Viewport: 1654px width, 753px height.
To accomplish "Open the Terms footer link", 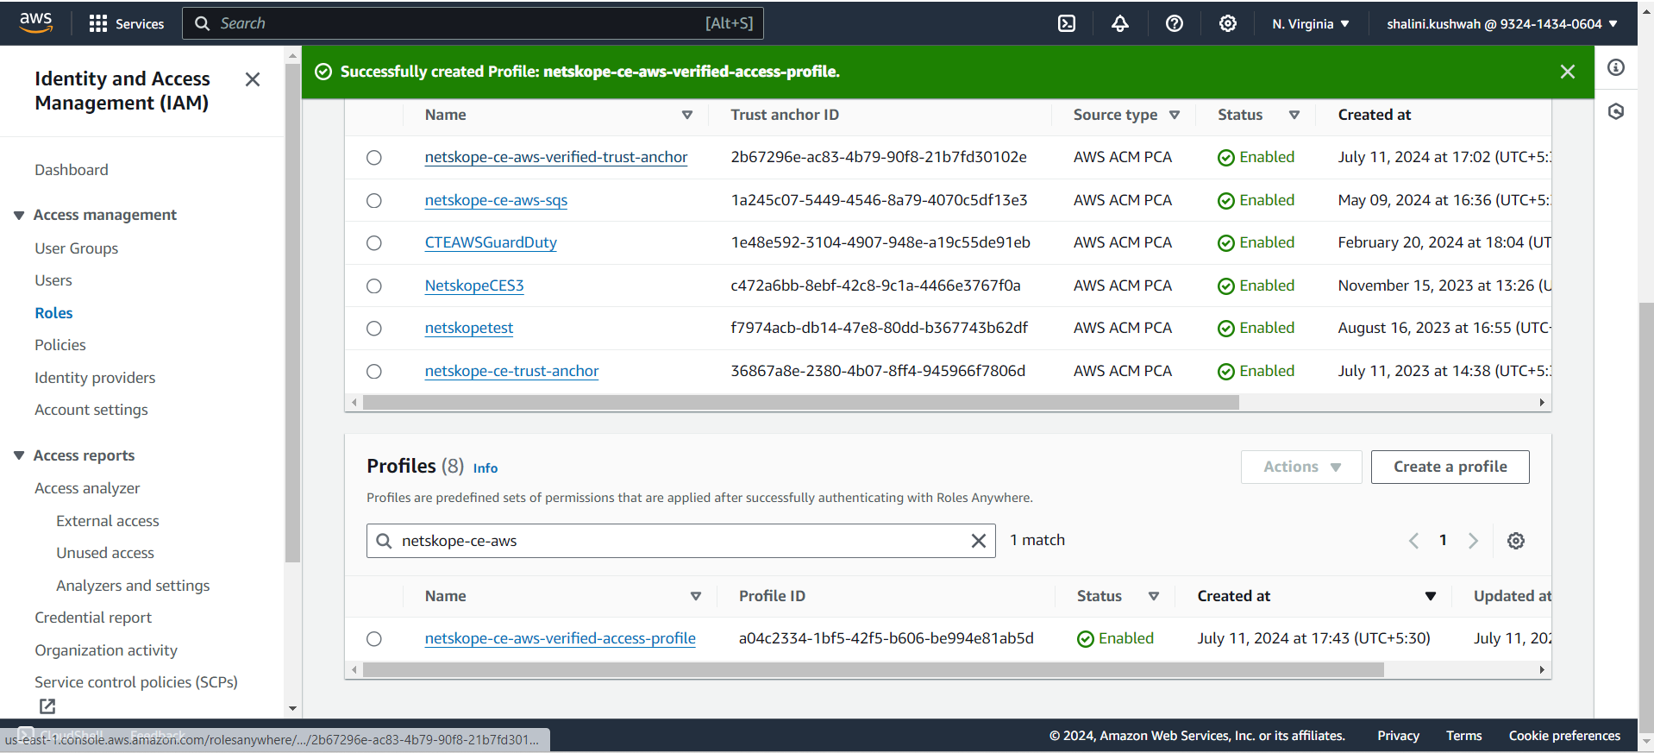I will tap(1464, 736).
